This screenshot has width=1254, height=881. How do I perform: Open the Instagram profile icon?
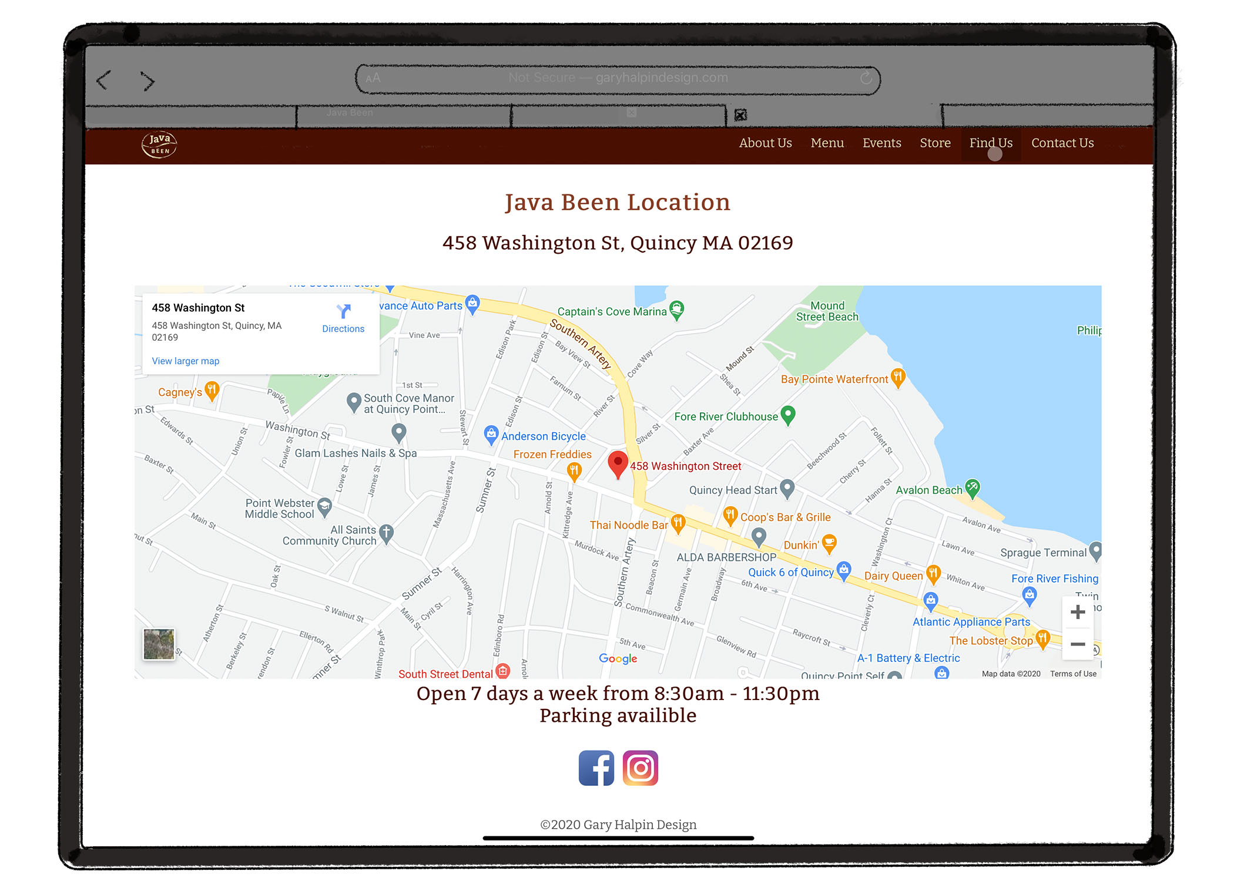640,768
